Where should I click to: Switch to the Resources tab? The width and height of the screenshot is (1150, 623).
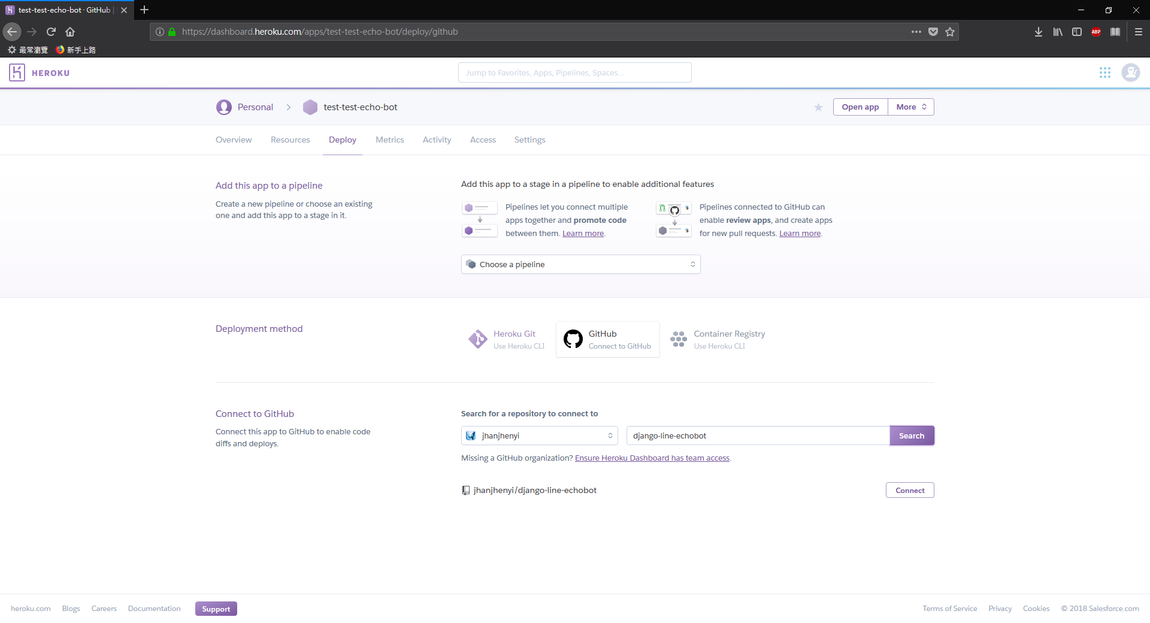[x=290, y=140]
